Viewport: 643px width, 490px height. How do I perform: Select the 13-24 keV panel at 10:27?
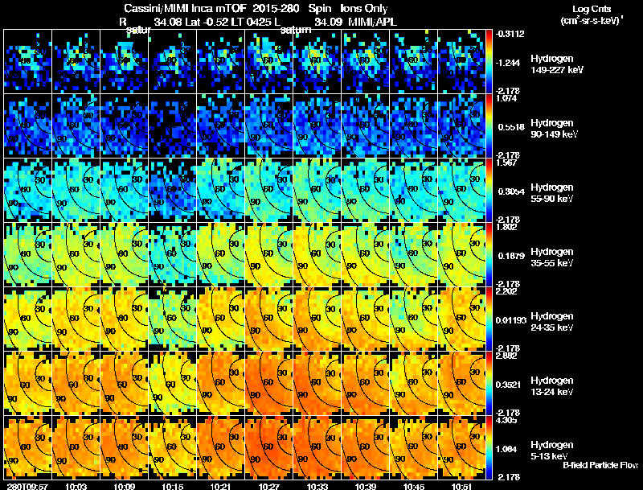pyautogui.click(x=268, y=384)
